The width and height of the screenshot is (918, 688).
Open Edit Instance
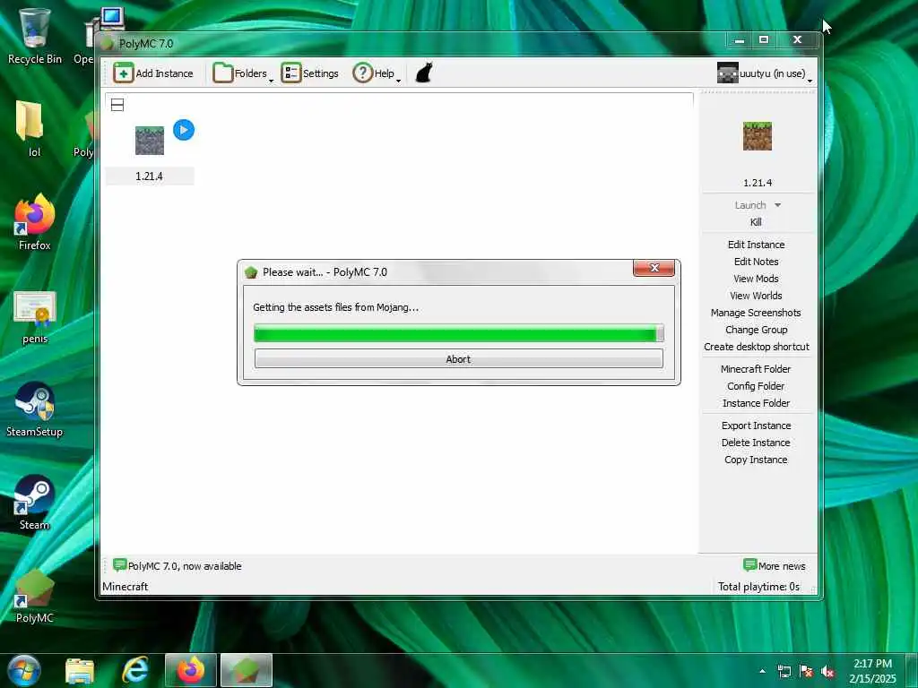756,245
